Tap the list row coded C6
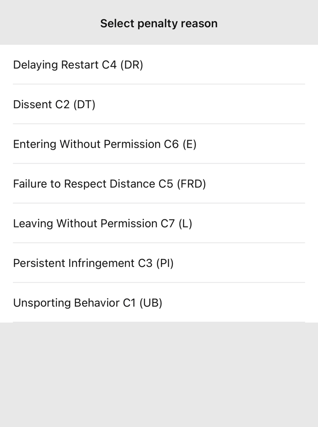The image size is (318, 427). pos(159,144)
